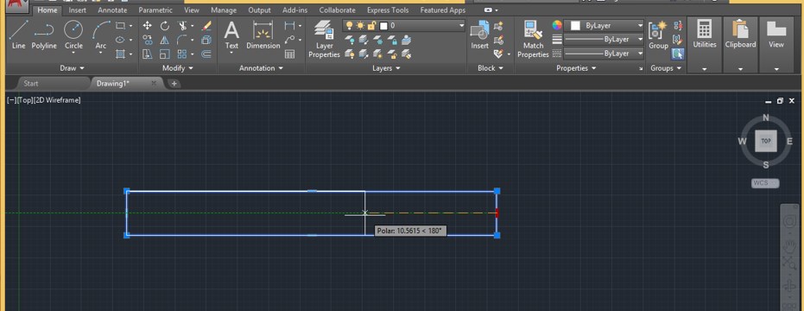Click the Copy tool in Modify

tap(147, 40)
